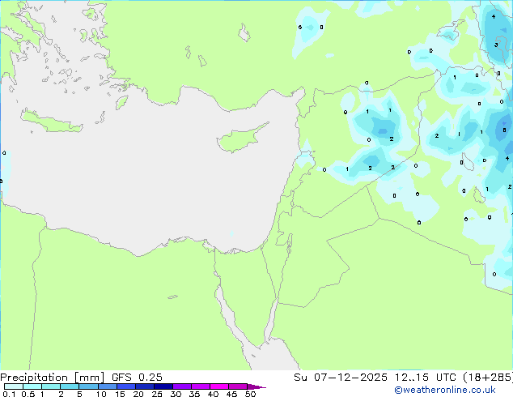Click the '35' legend scale label

(194, 394)
